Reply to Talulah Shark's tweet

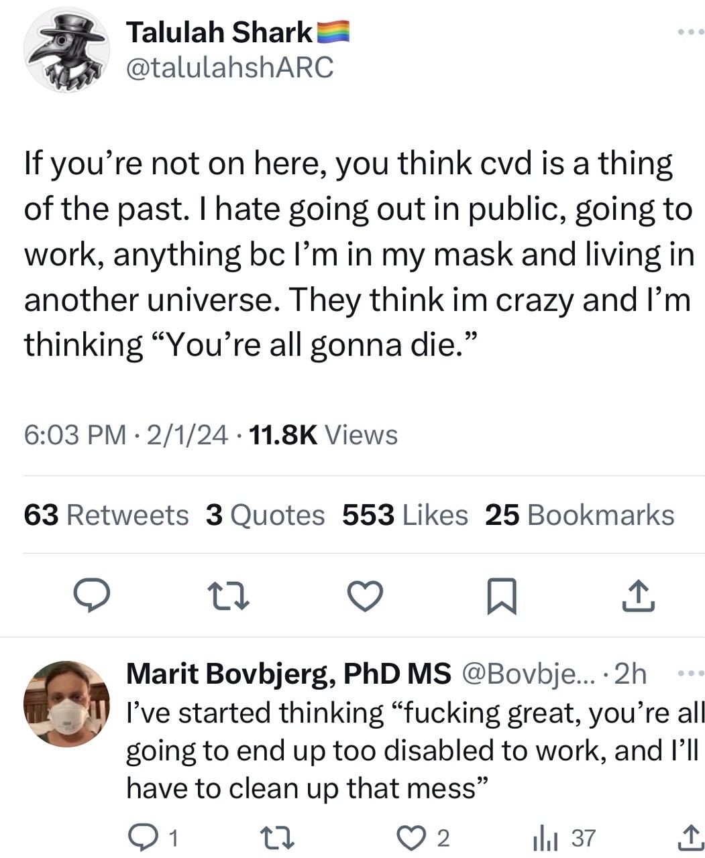coord(91,596)
